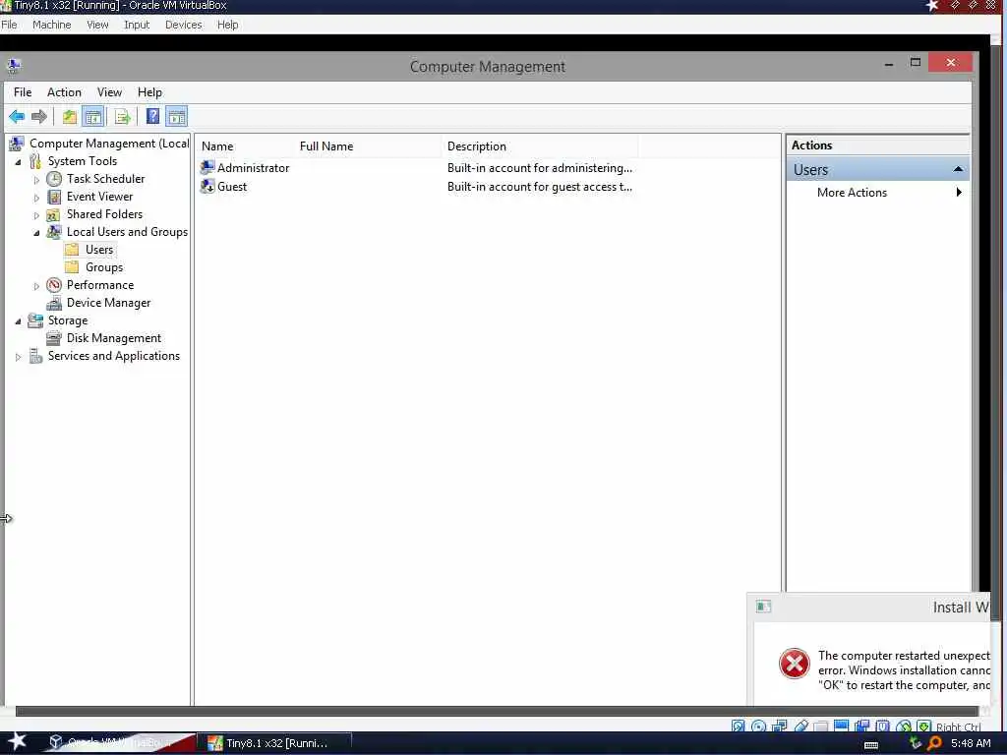Click the Services and Applications icon

36,356
